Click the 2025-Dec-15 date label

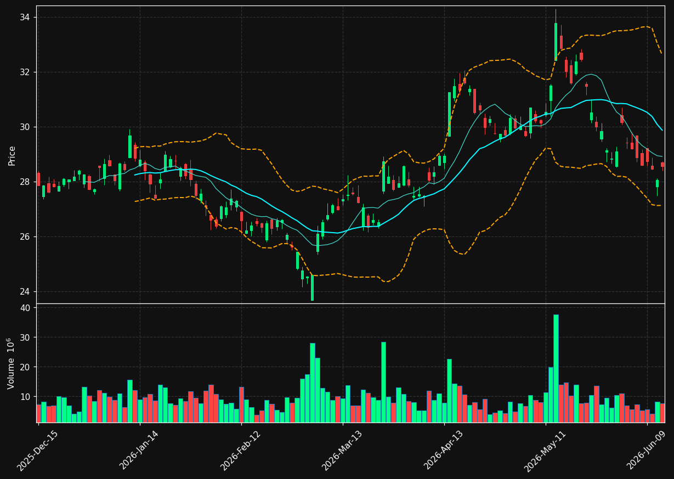[x=38, y=451]
